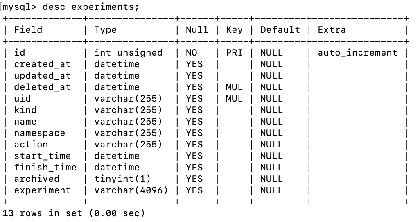Click the Default column header
Viewport: 420px width, 222px height.
[x=280, y=30]
